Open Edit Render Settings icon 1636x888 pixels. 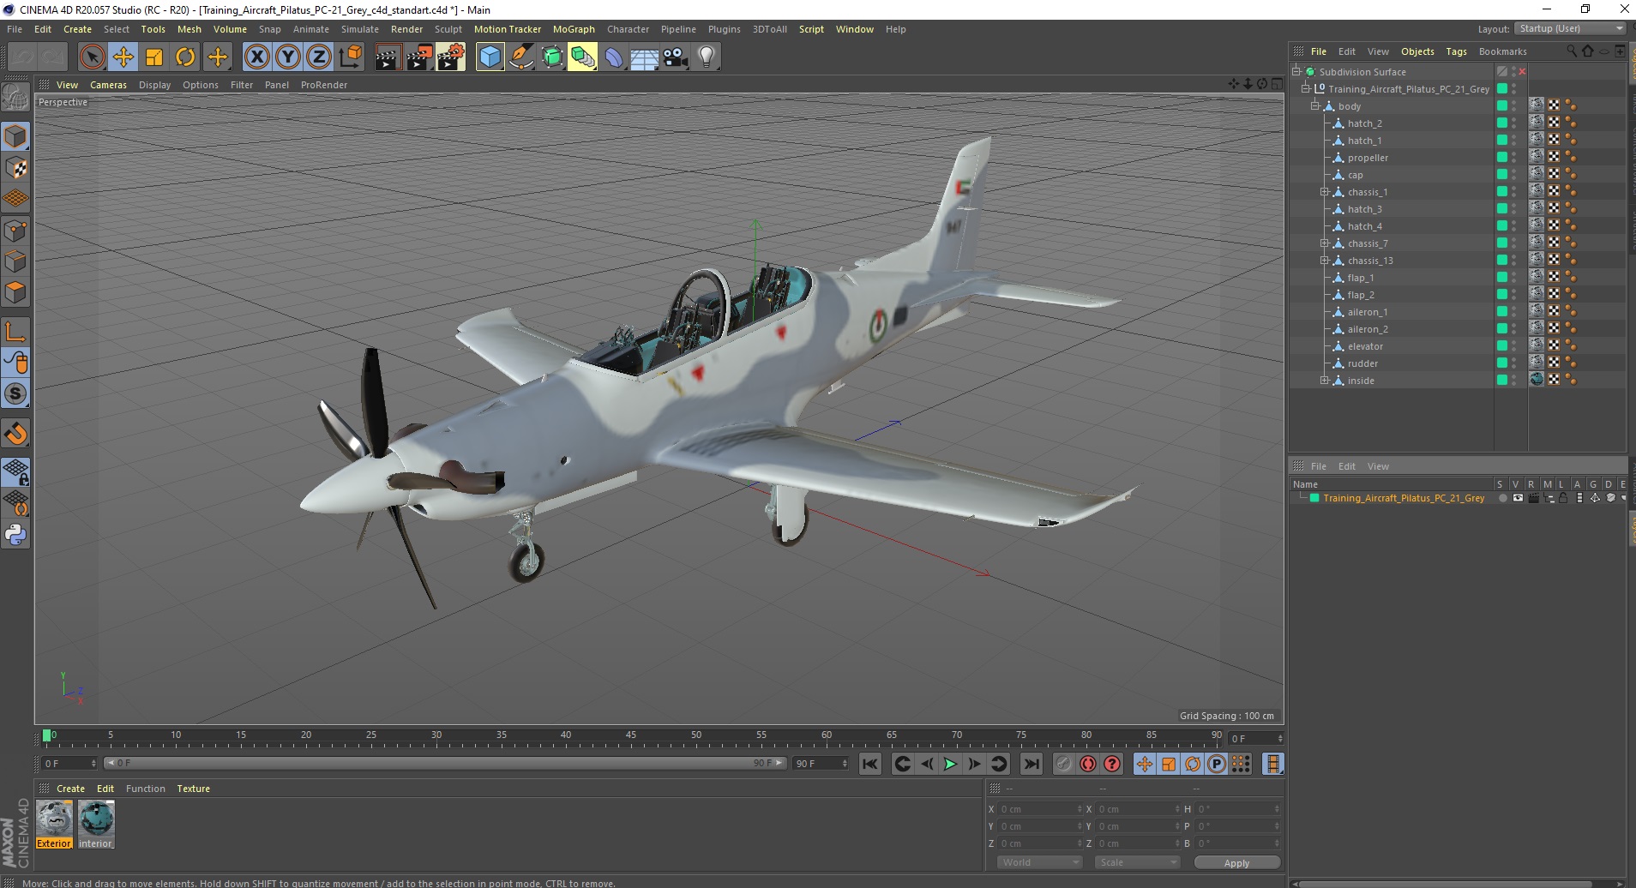point(451,57)
